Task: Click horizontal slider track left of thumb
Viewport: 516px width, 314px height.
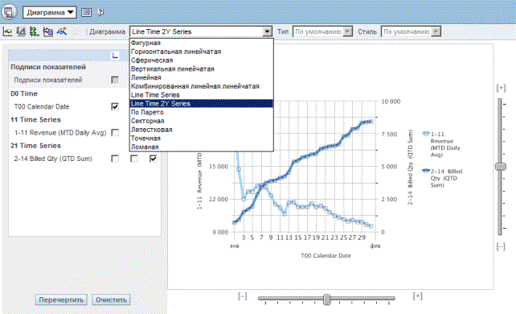Action: click(x=291, y=298)
